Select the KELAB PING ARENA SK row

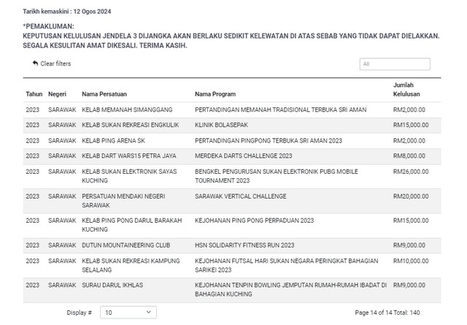point(113,140)
